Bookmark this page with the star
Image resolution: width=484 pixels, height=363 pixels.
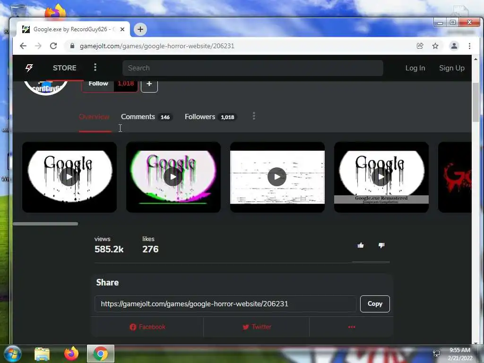tap(435, 46)
